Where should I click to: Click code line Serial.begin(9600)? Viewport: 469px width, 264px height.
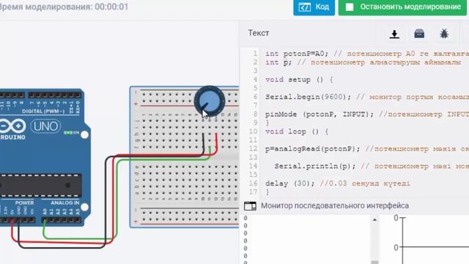(x=367, y=97)
